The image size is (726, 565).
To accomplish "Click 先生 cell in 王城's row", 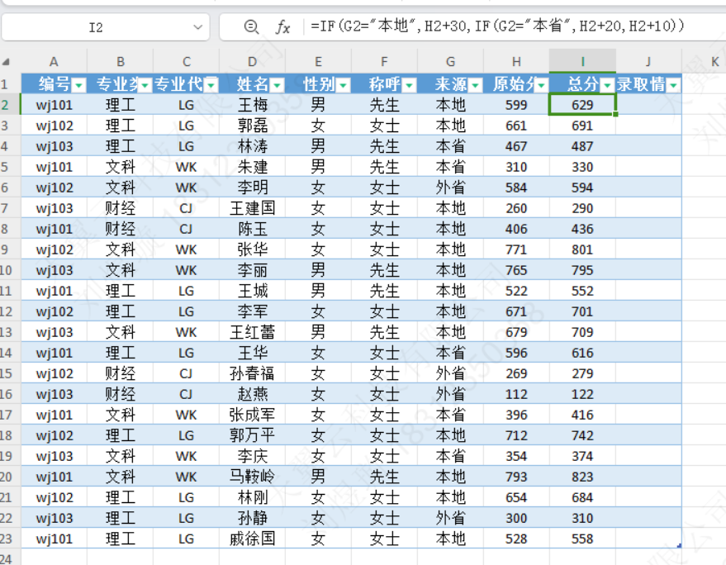I will tap(384, 291).
